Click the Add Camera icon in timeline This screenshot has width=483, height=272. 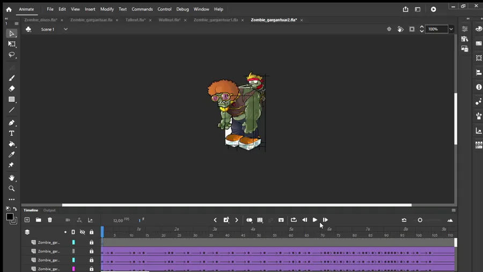(x=68, y=220)
